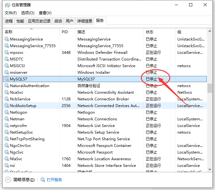This screenshot has height=190, width=215.
Task: Click the Netman service gear icon
Action: (7, 119)
